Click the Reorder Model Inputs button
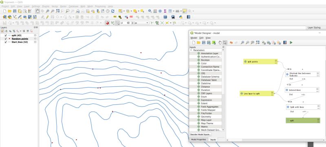The image size is (326, 147). click(x=200, y=134)
